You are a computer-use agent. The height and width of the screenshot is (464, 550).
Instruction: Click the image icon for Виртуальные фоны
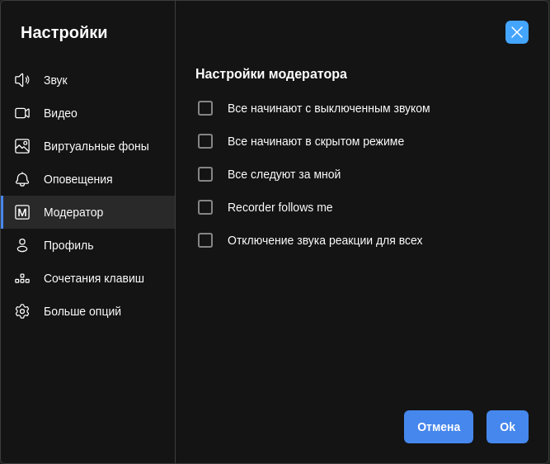click(x=22, y=146)
